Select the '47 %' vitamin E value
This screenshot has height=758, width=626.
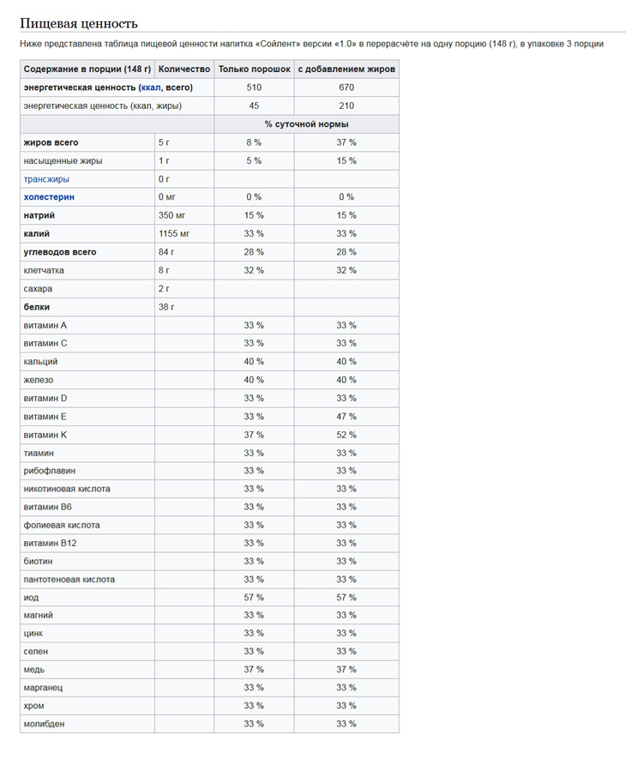click(x=346, y=417)
